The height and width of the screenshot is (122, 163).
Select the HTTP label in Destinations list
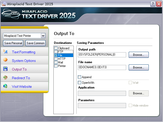(x=62, y=59)
